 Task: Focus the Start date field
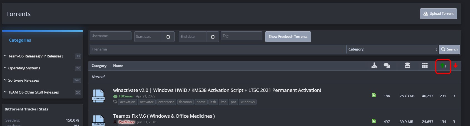click(148, 37)
